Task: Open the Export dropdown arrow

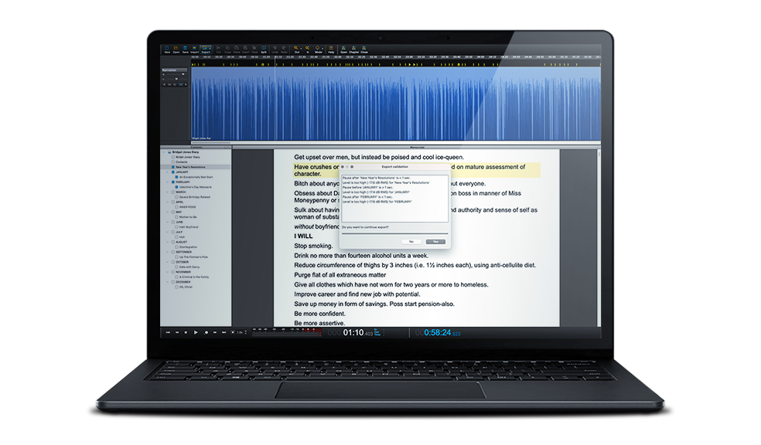Action: 210,48
